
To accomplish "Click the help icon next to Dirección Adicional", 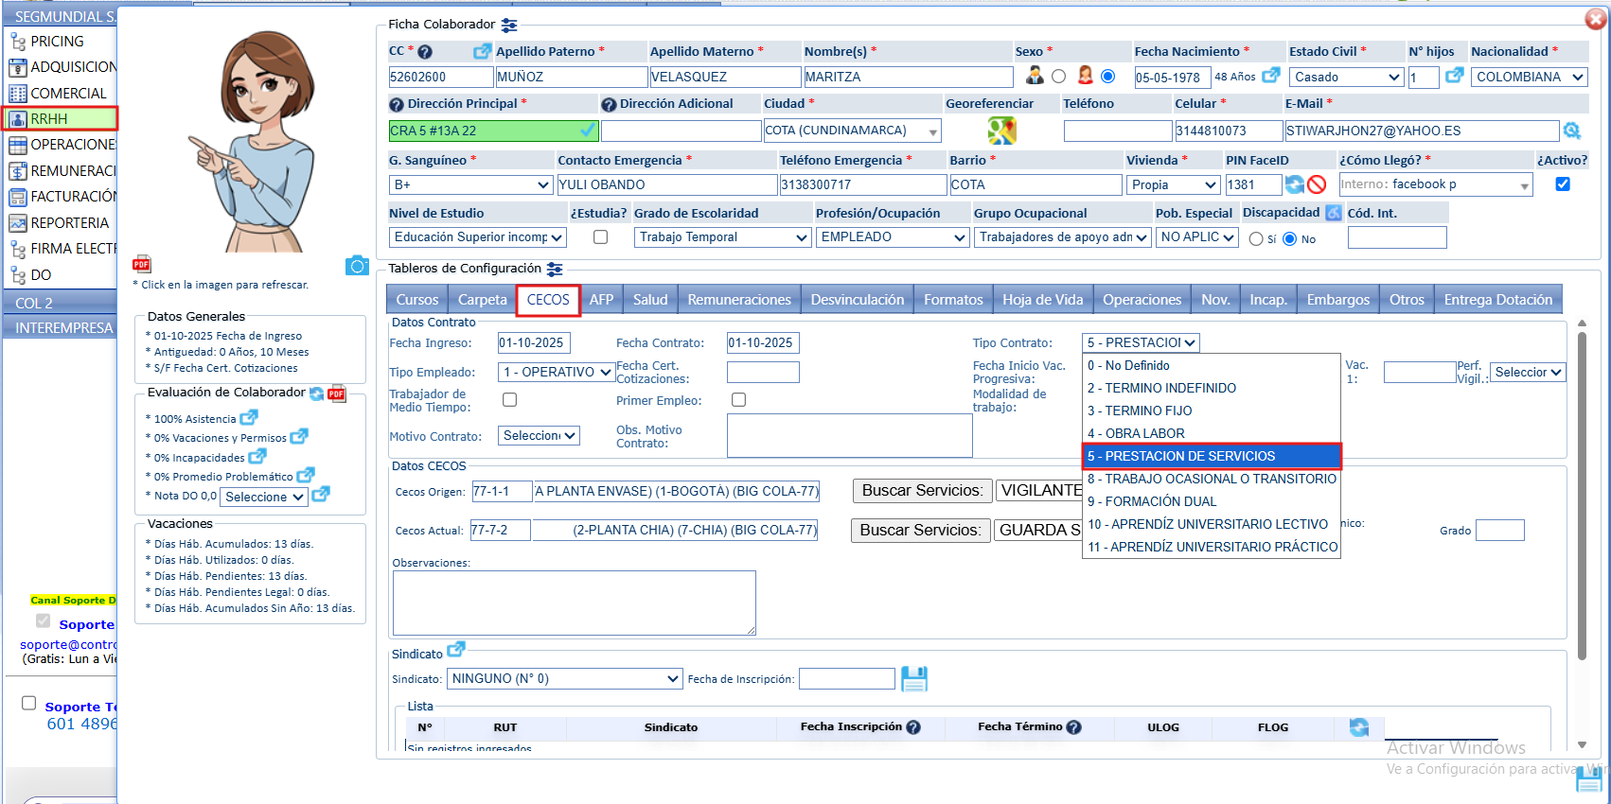I will pos(609,104).
